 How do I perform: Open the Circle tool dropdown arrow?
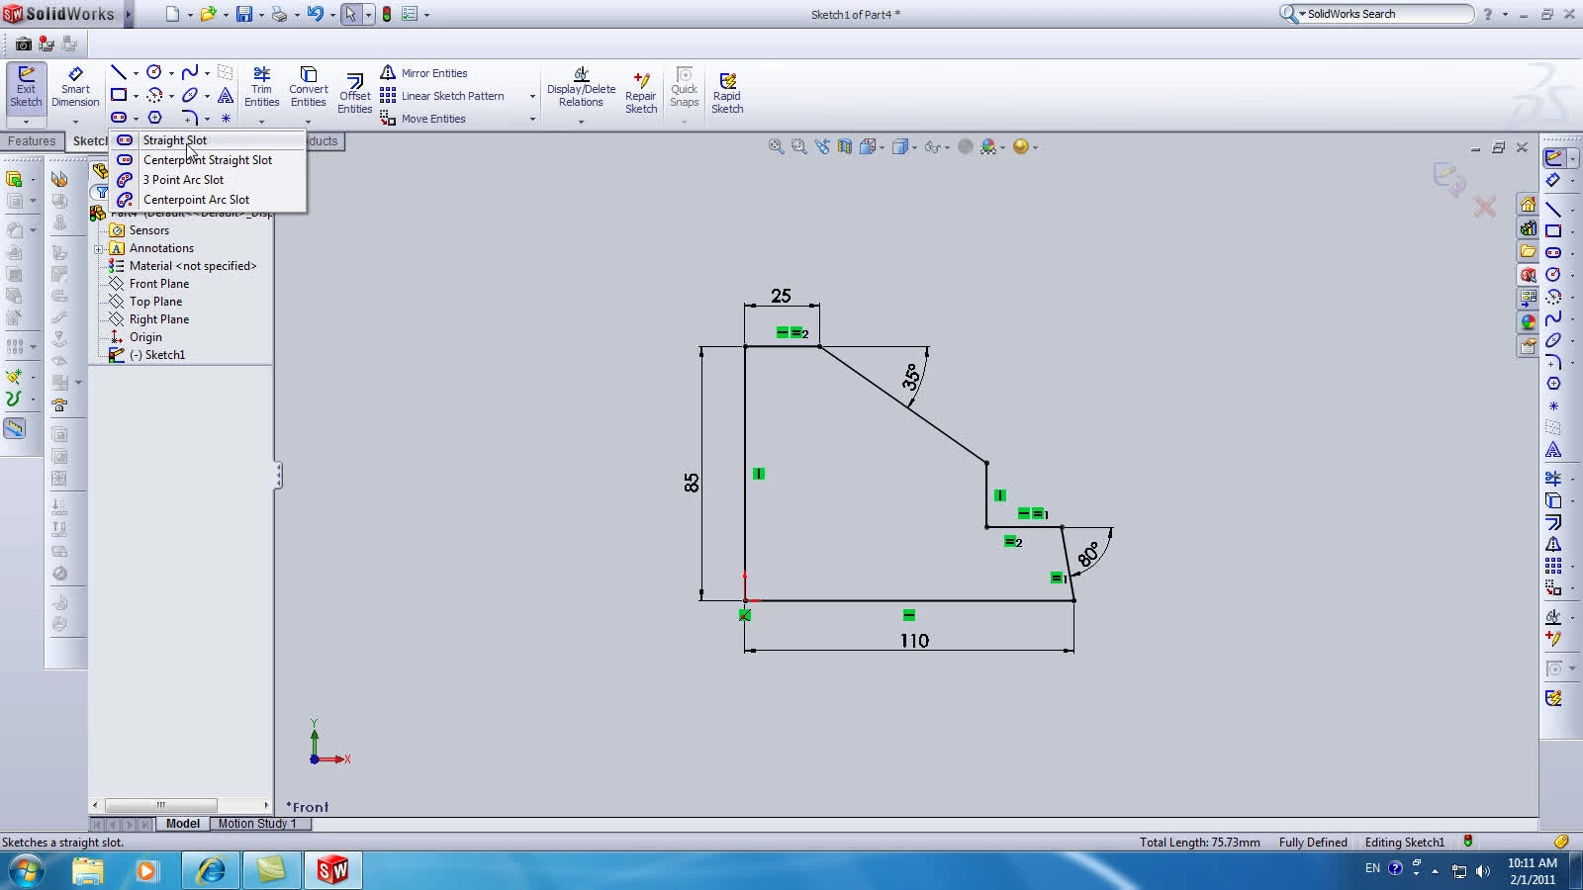pos(171,73)
